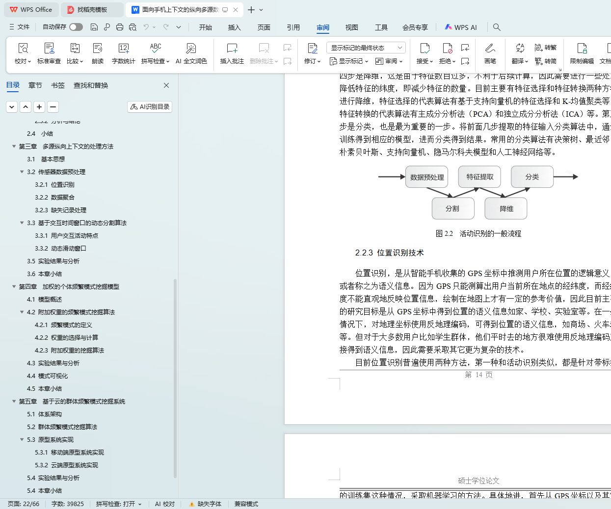Click the WPS Office home tab
The image size is (611, 509).
point(31,9)
